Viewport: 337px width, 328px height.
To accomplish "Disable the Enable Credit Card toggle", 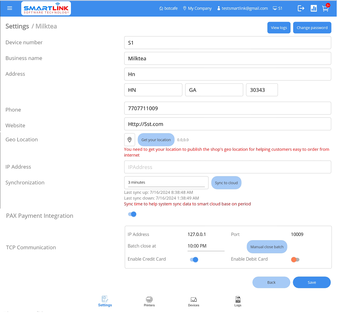I will (194, 259).
